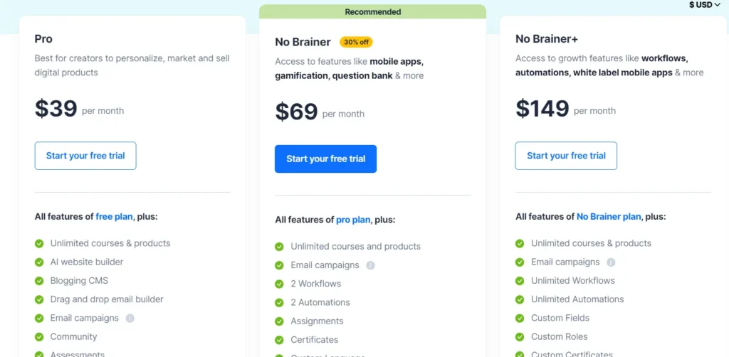Start the Pro plan free trial
Viewport: 729px width, 357px height.
pos(85,156)
